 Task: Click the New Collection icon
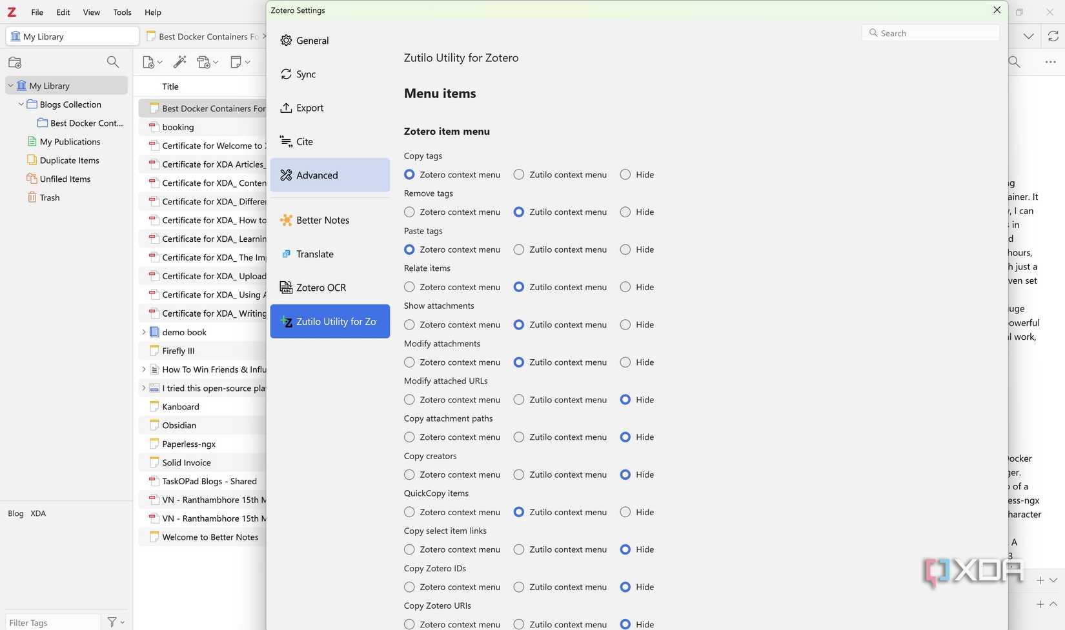point(15,63)
